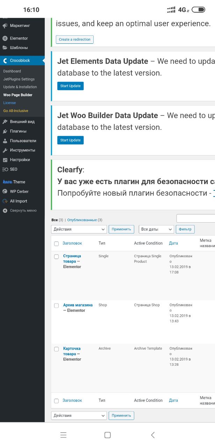Click the Настройки sliders icon
The width and height of the screenshot is (215, 448).
pyautogui.click(x=5, y=160)
